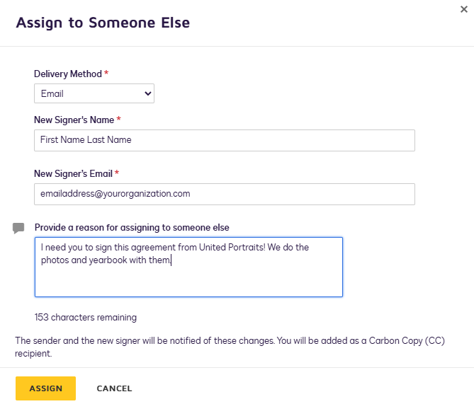
Task: Cancel the reassignment
Action: pos(114,388)
